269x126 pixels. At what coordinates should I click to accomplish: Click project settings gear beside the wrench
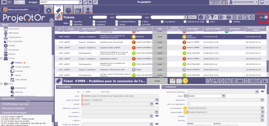90,2
